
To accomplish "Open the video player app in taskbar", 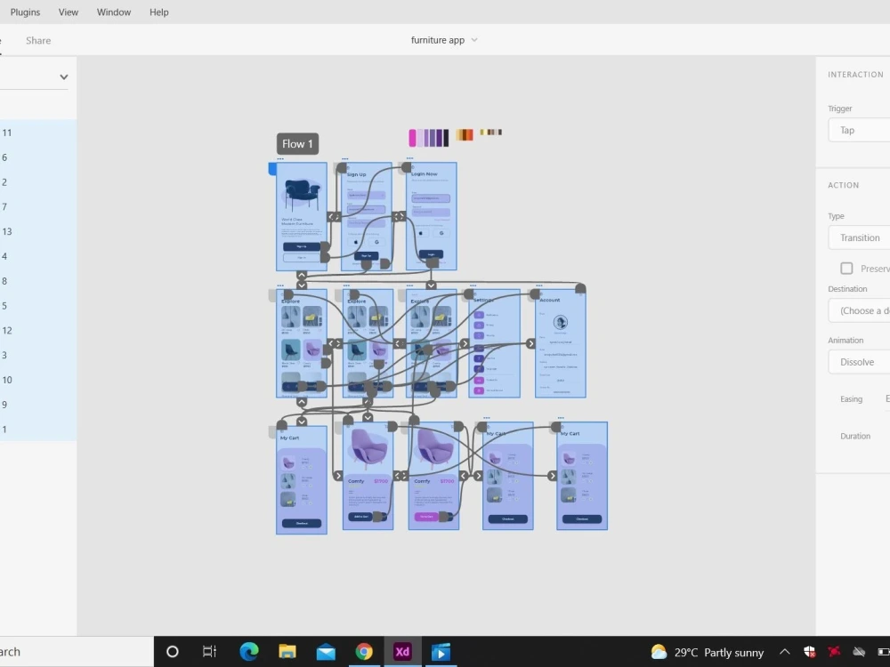I will tap(441, 652).
